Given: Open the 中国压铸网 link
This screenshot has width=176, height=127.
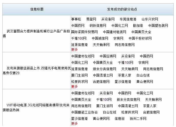Looking at the screenshot, I should [108, 56].
